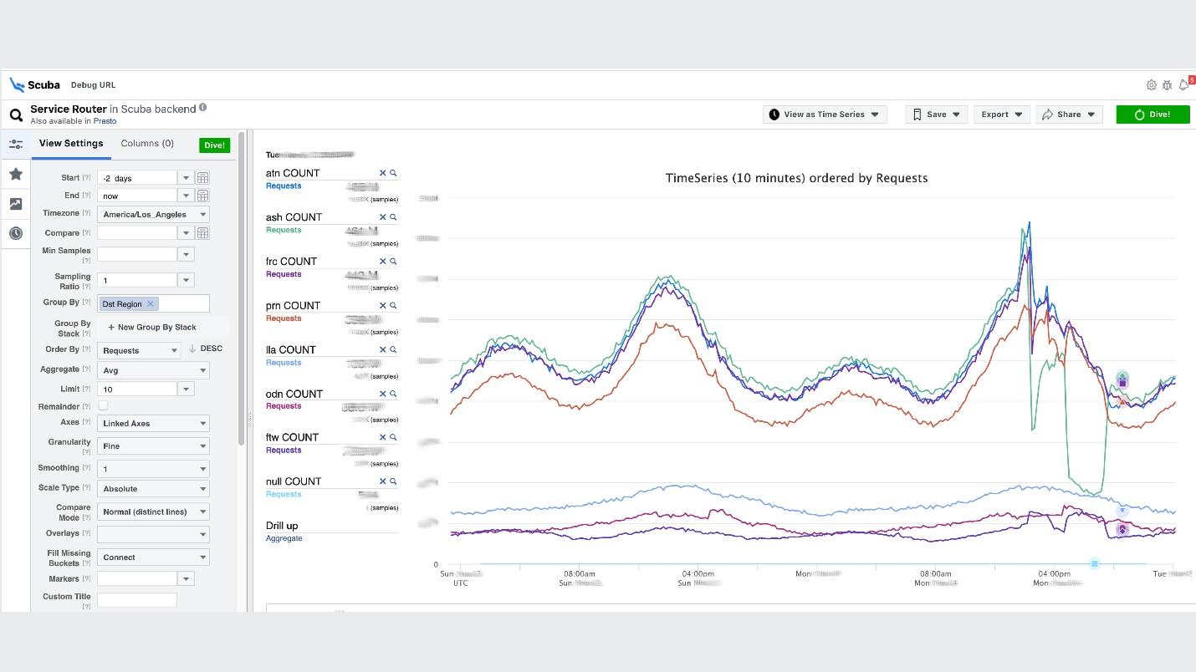This screenshot has width=1196, height=672.
Task: Click the bug report icon in header
Action: [x=1168, y=85]
